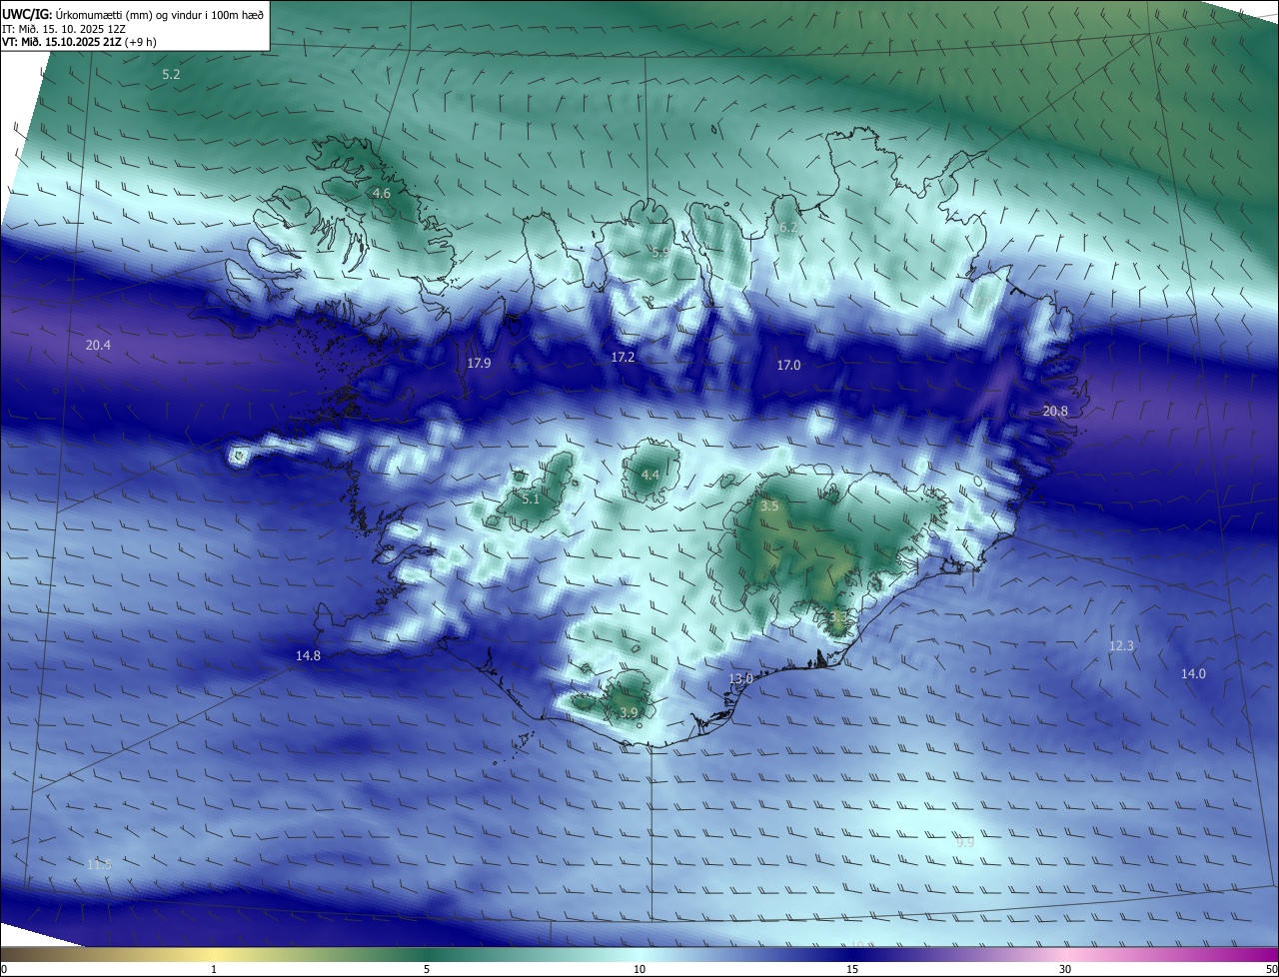
Task: Click the 5.9 value label
Action: (660, 253)
